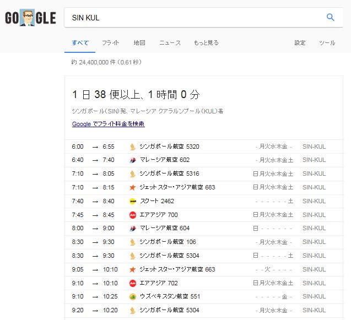Click Malaysia Airlines logo for flight 604
Viewport: 351px width, 320px height.
pos(132,229)
